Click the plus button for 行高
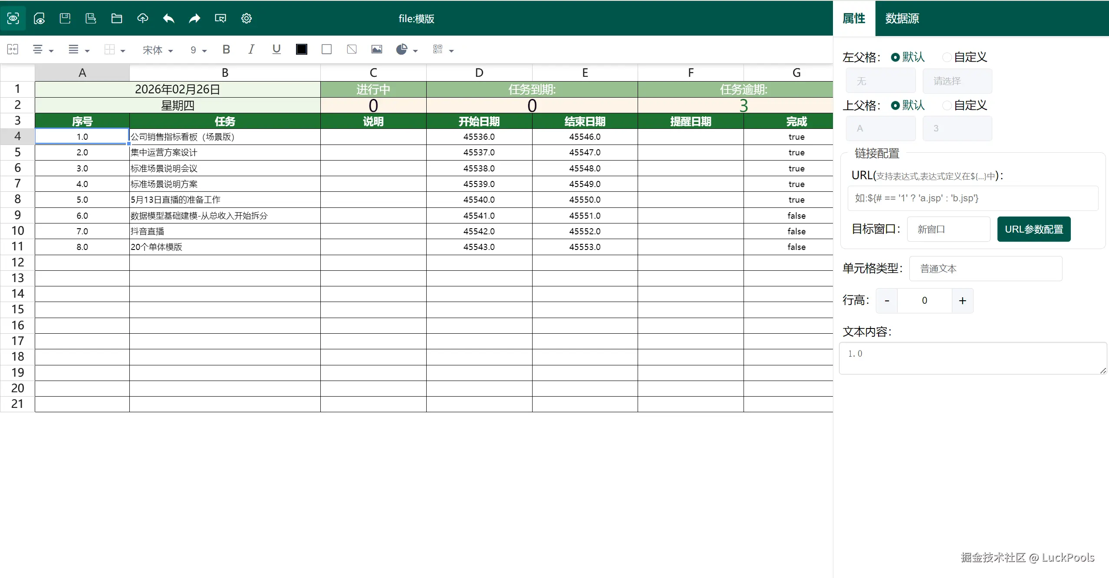The width and height of the screenshot is (1109, 578). point(962,301)
